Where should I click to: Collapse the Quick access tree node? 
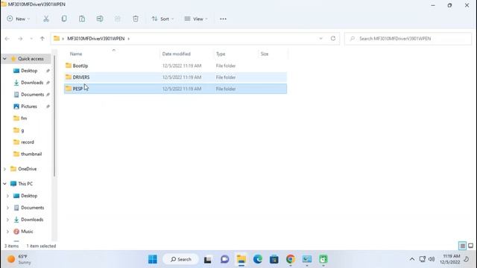point(4,59)
